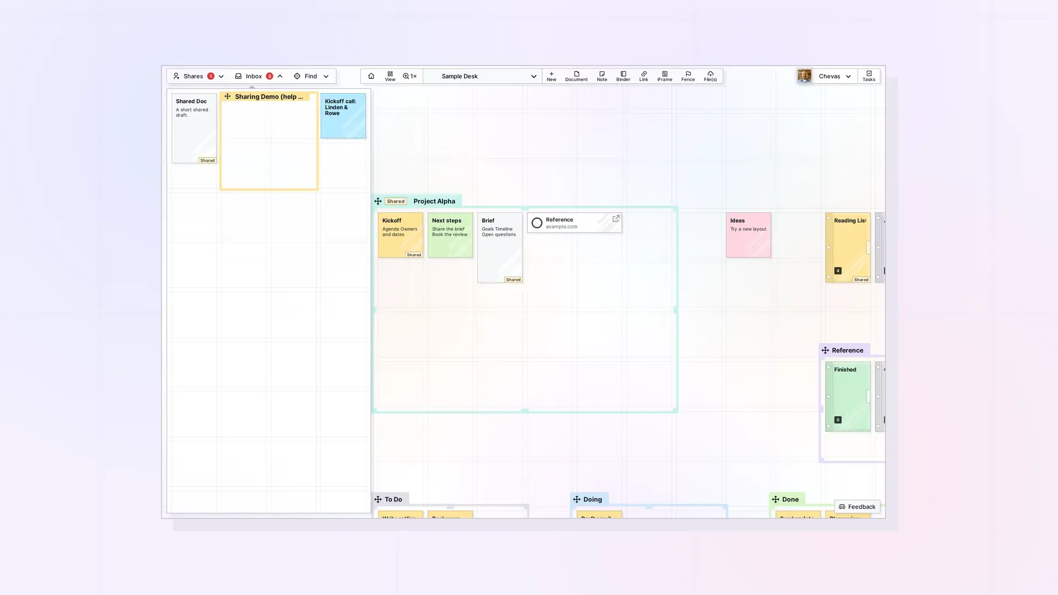The image size is (1058, 595).
Task: Open the Reading List binder
Action: coord(848,248)
